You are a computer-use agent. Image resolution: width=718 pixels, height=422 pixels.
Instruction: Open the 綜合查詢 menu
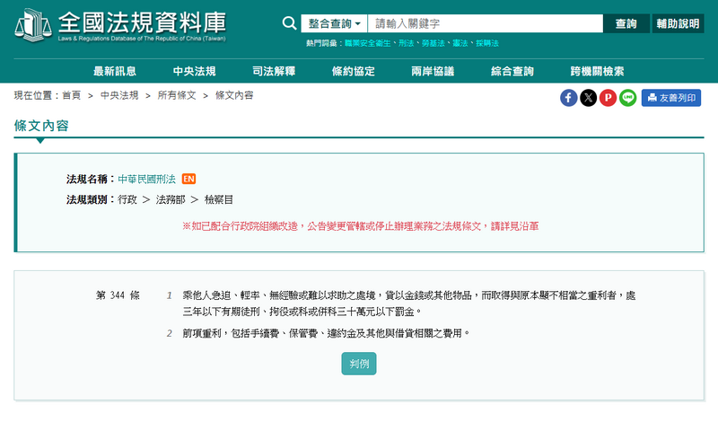[x=512, y=71]
